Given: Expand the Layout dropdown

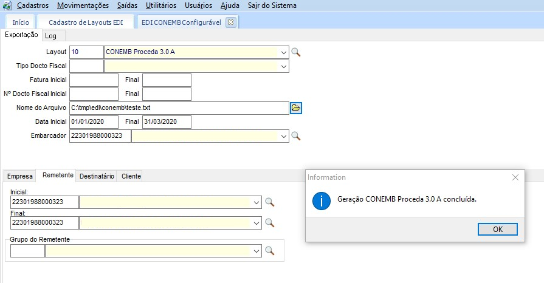Looking at the screenshot, I should (284, 52).
